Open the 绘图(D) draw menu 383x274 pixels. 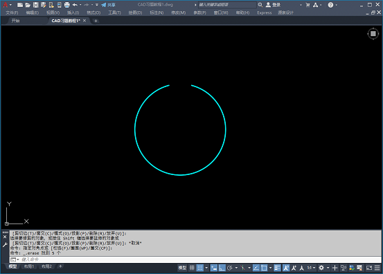(x=135, y=12)
